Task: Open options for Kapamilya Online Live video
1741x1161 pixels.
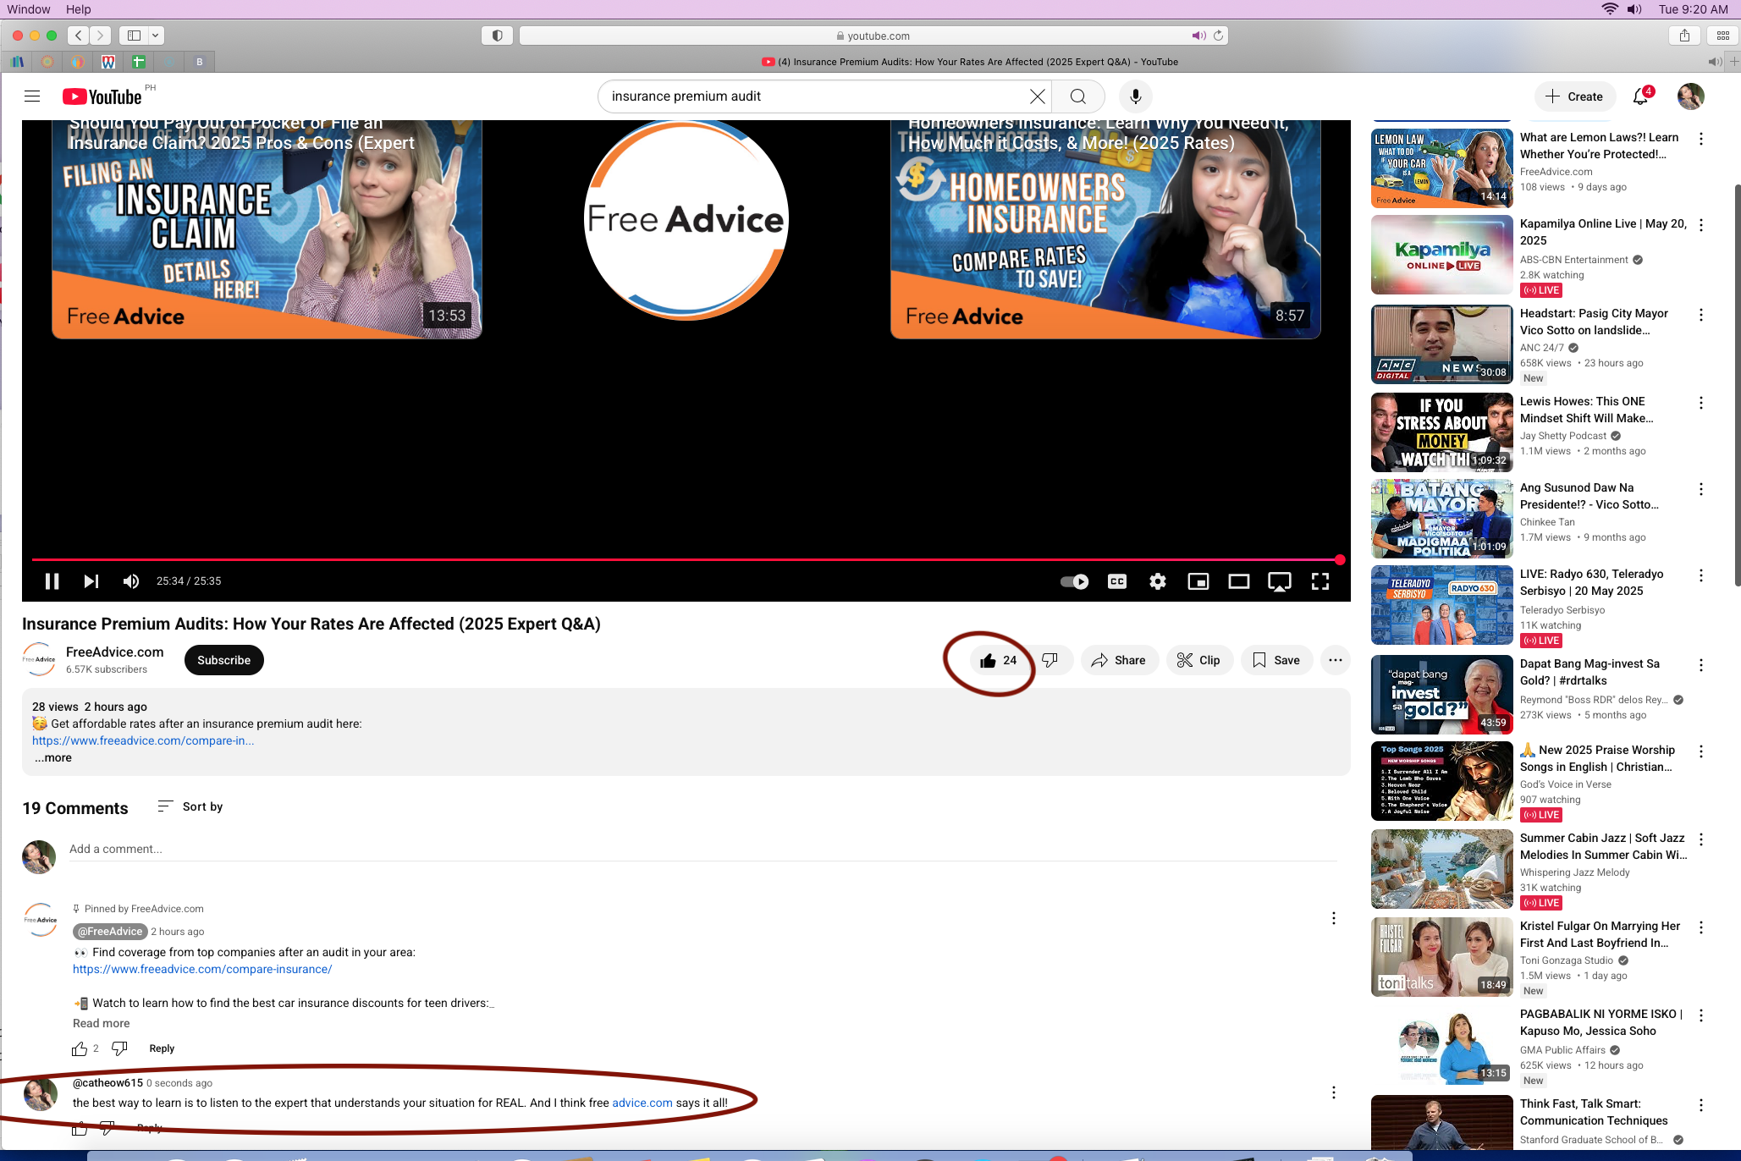Action: [x=1701, y=225]
